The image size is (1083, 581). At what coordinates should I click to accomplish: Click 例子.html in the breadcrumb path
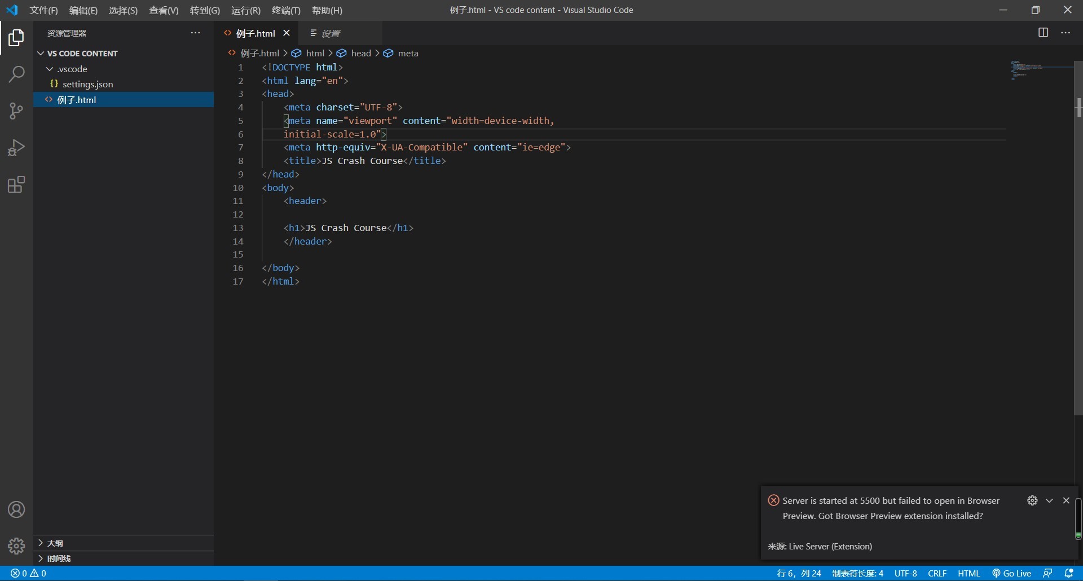254,53
